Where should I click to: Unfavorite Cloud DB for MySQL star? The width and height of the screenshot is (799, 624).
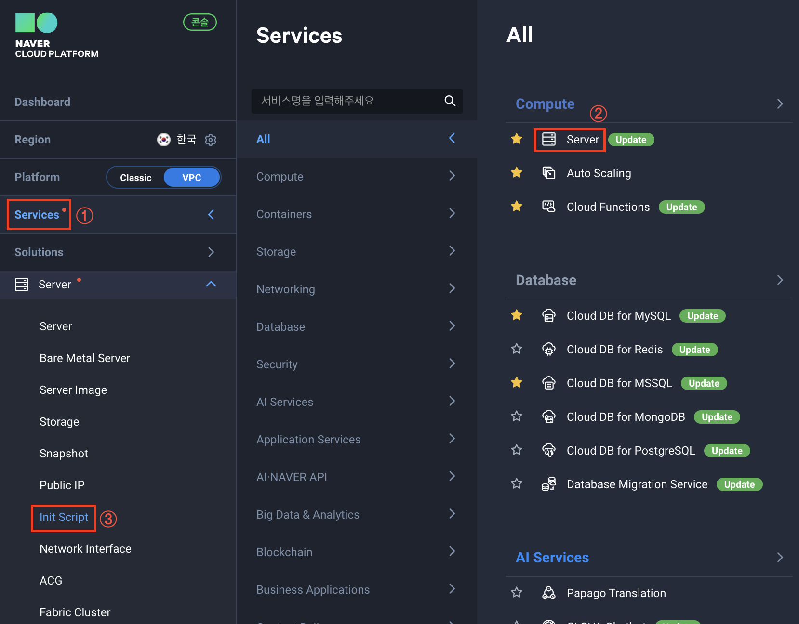point(517,315)
